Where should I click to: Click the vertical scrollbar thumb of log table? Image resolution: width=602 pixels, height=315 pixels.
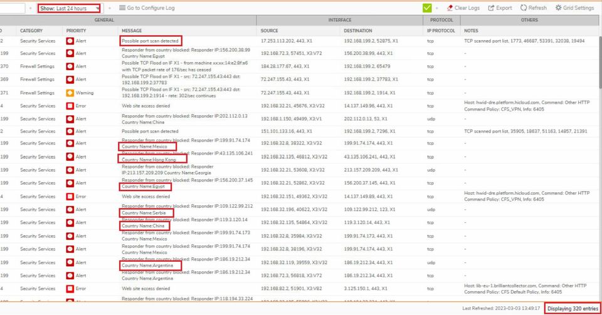click(600, 61)
